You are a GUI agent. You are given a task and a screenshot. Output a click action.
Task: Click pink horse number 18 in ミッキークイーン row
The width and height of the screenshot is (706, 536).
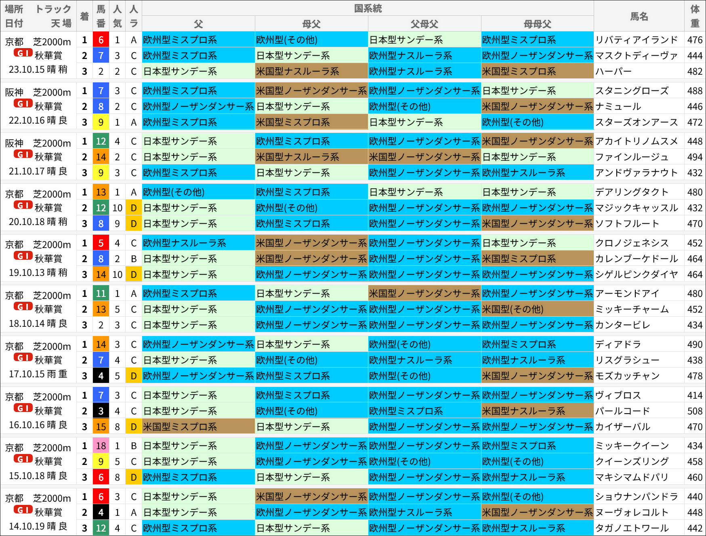click(101, 446)
